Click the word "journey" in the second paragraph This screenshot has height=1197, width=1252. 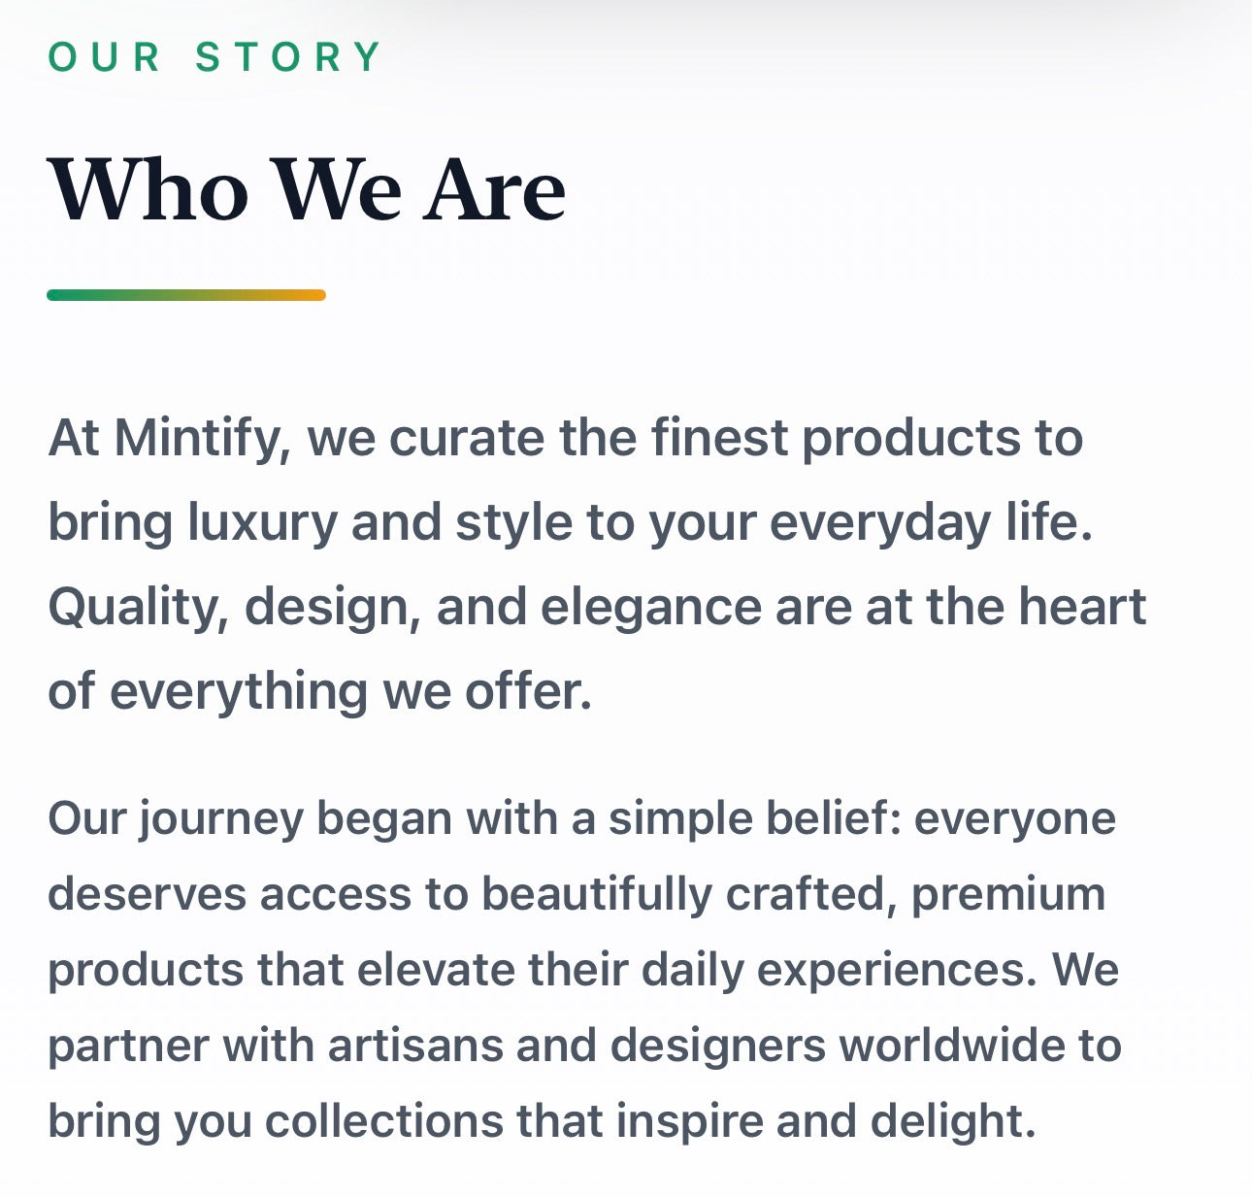coord(221,818)
